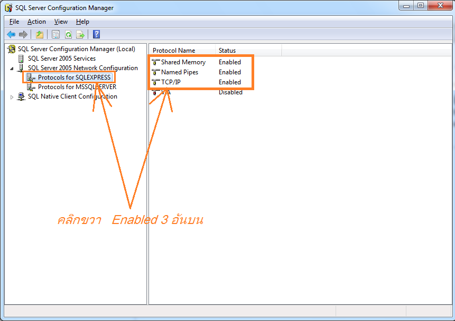The height and width of the screenshot is (321, 455).
Task: Open the File menu
Action: coord(14,22)
